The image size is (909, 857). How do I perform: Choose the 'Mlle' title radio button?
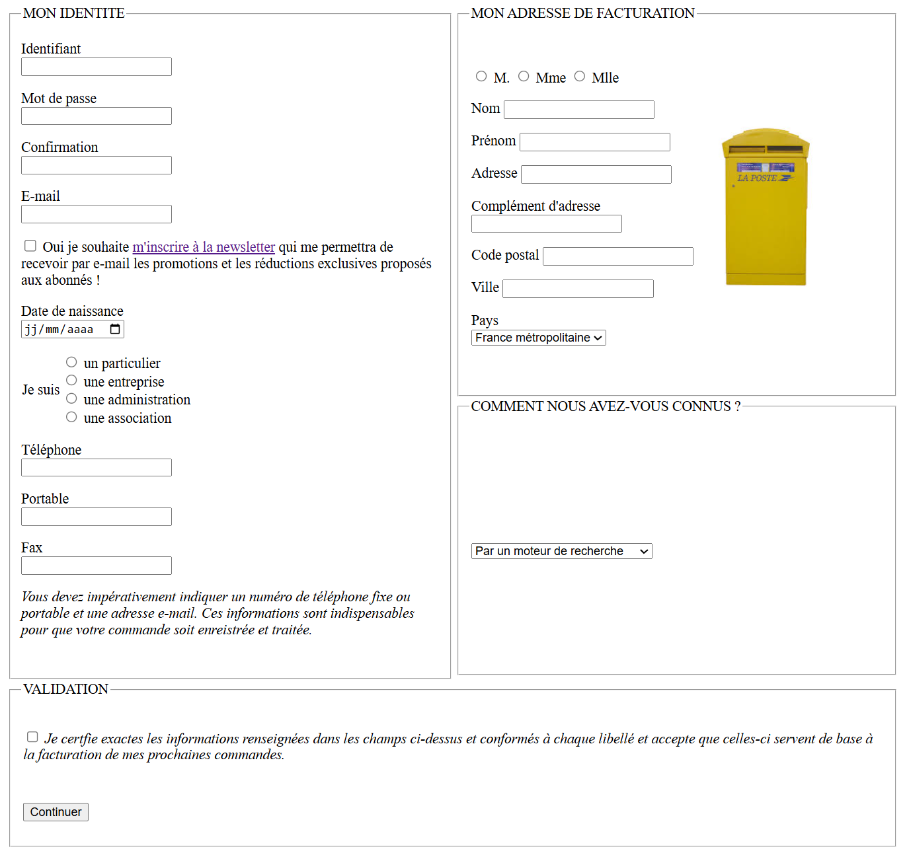[x=580, y=77]
